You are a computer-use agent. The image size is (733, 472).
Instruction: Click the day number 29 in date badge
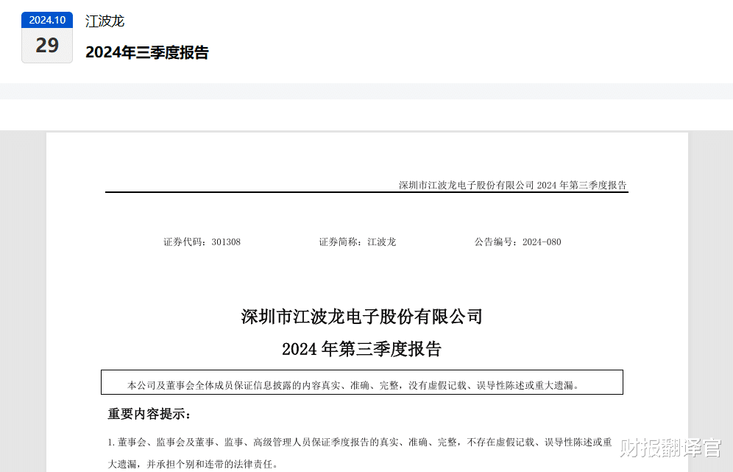[x=47, y=46]
